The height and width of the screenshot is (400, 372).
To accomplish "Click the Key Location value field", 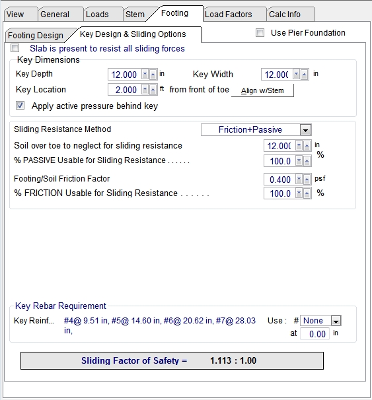I will point(124,90).
